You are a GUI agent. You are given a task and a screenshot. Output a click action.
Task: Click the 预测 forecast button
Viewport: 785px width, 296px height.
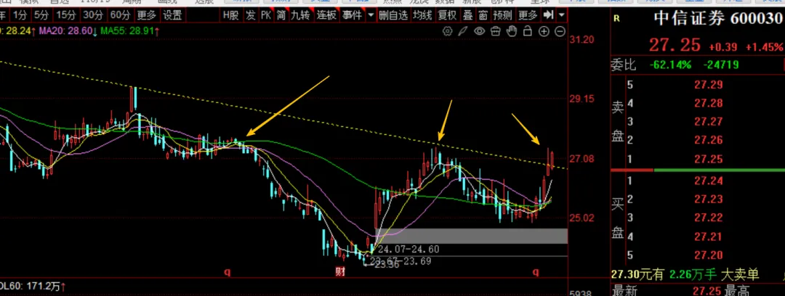pos(503,15)
